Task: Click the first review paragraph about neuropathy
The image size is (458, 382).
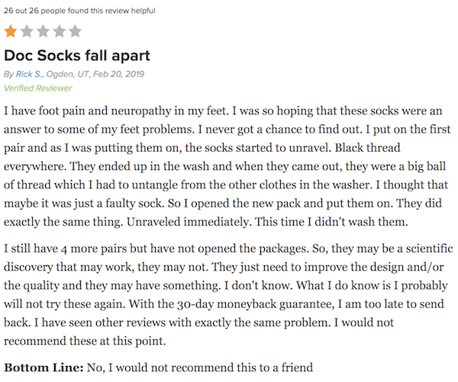Action: click(x=227, y=166)
